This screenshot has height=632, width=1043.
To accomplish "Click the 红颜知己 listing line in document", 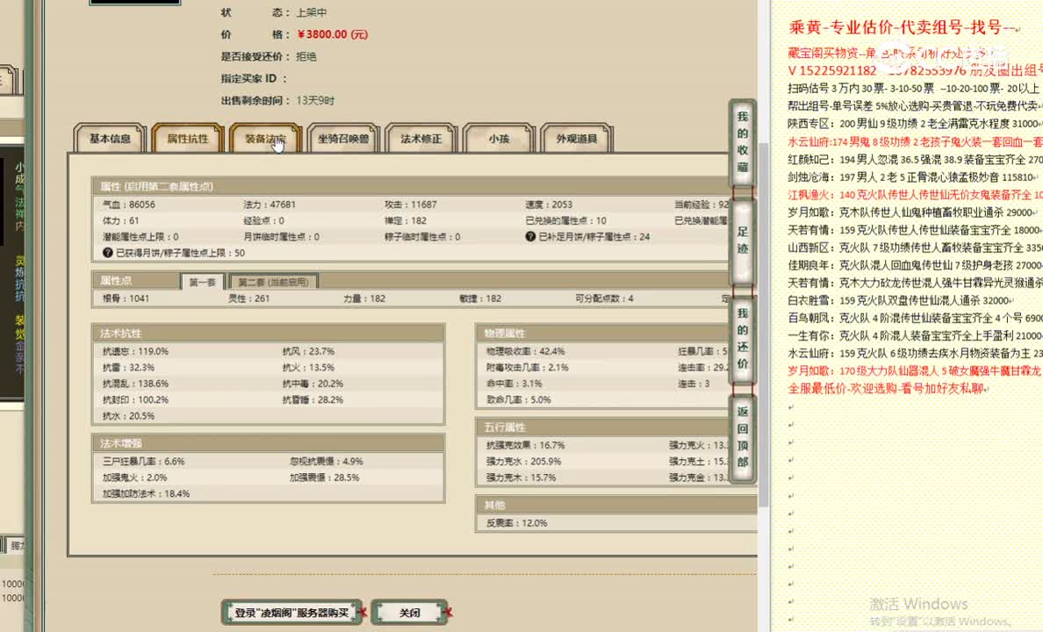I will [915, 160].
